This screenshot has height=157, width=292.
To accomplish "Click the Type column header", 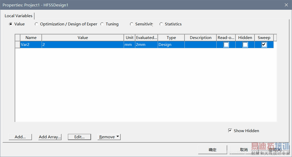I will coord(171,38).
